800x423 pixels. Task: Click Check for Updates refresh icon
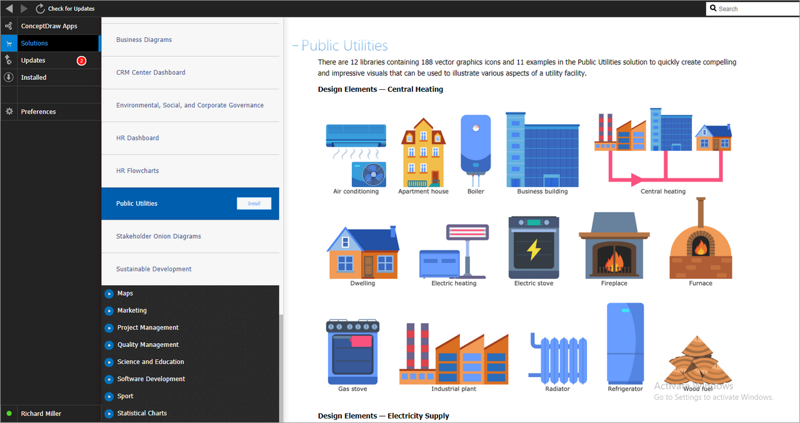pyautogui.click(x=41, y=9)
